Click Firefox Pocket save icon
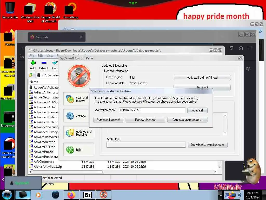266x200 pixels. point(231,48)
